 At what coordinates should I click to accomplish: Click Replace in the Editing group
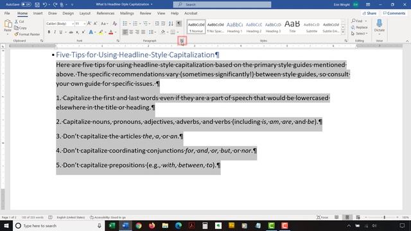pyautogui.click(x=360, y=27)
